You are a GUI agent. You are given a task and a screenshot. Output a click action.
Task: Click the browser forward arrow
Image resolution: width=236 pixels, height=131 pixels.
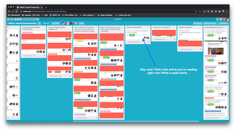pos(13,11)
